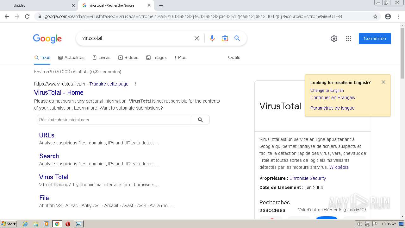Switch to the Untitled tab

[x=39, y=5]
